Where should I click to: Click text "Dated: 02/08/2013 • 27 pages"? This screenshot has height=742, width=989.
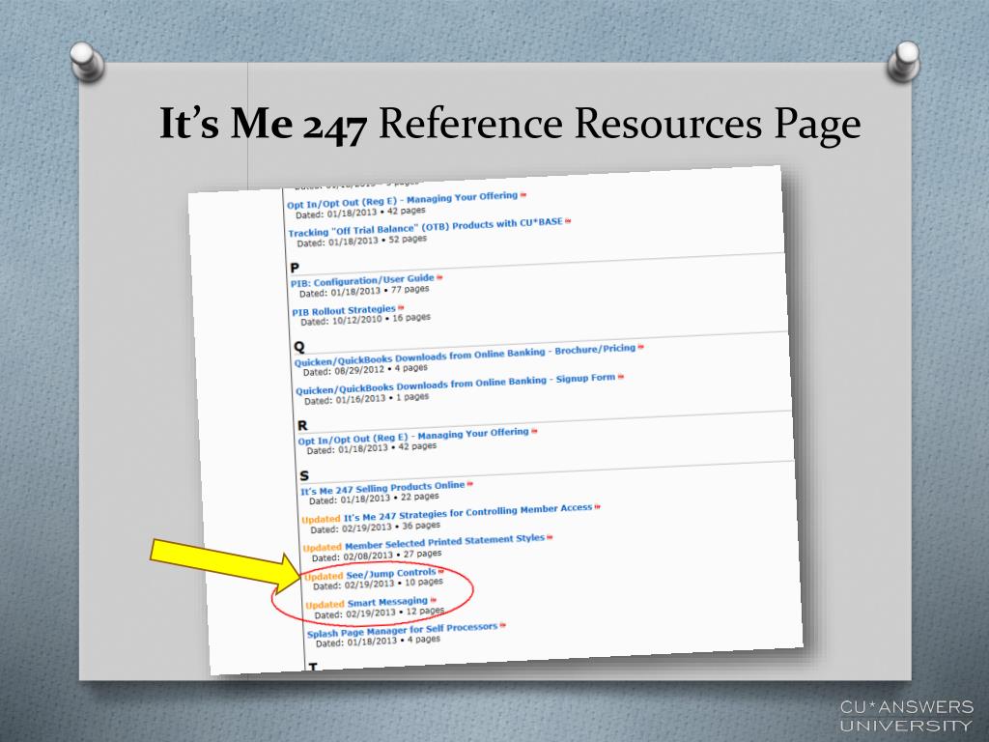click(x=378, y=556)
